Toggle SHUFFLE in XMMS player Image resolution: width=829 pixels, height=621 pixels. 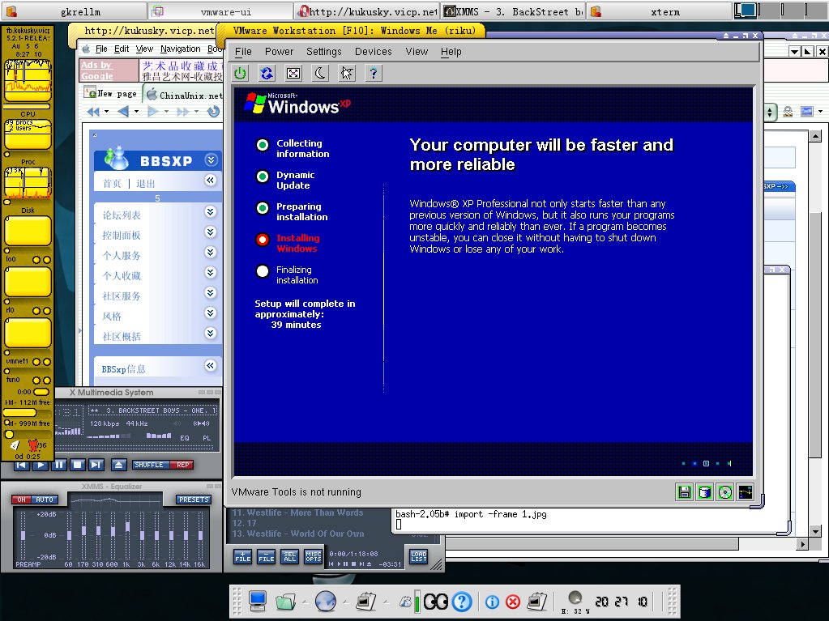(x=151, y=465)
